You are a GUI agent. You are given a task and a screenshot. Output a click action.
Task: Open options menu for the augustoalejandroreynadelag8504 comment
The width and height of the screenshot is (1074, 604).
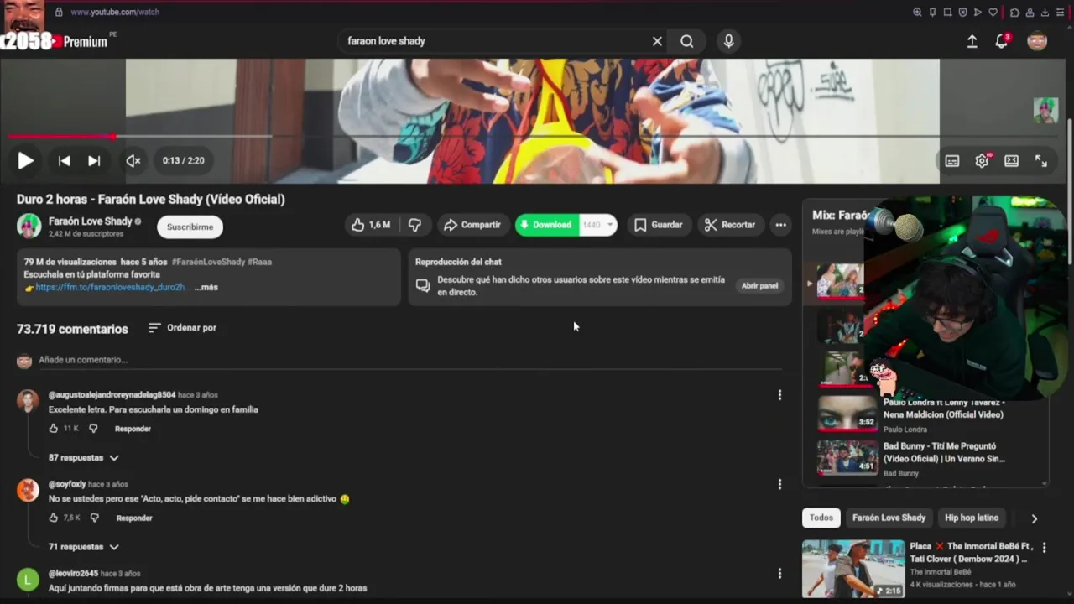(x=779, y=395)
